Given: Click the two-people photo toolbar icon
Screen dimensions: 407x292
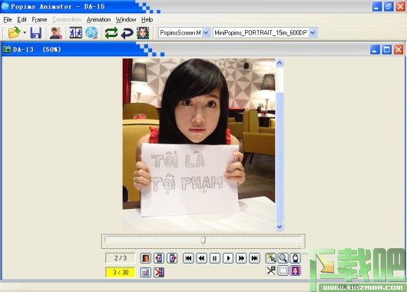Looking at the screenshot, I should [x=56, y=33].
